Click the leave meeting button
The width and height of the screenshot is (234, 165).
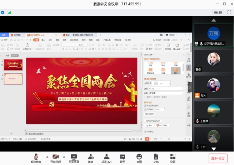(218, 158)
